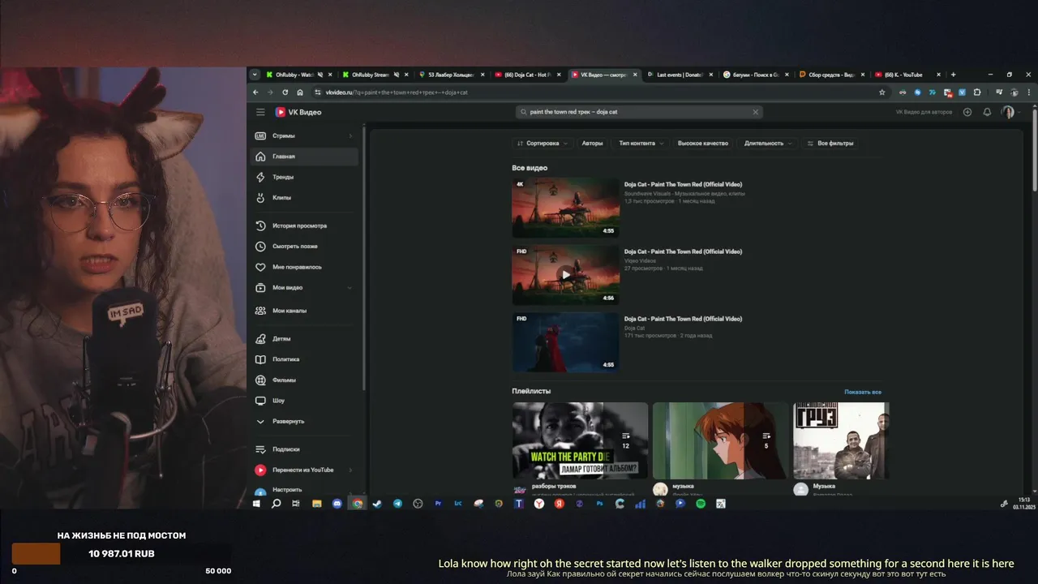Open Мне понравилось list
Screen dimensions: 1038x584
[x=304, y=267]
